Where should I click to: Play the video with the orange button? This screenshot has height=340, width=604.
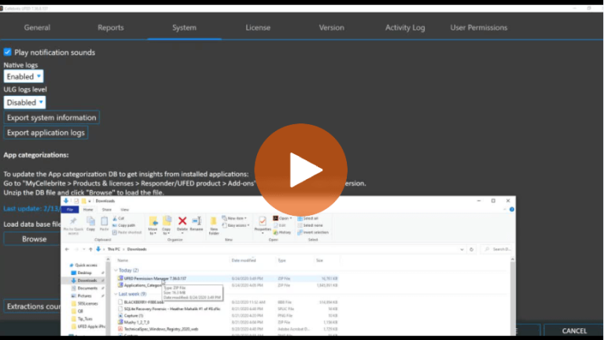[x=301, y=170]
